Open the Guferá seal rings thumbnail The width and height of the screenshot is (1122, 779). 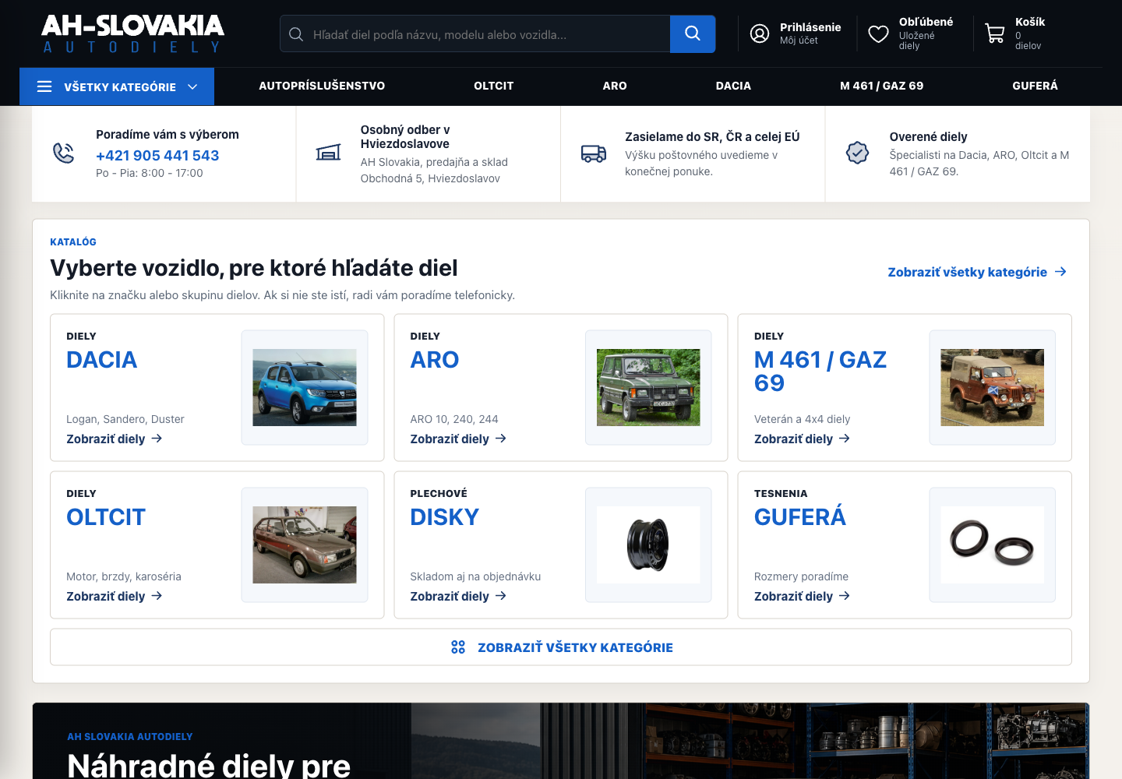tap(993, 545)
